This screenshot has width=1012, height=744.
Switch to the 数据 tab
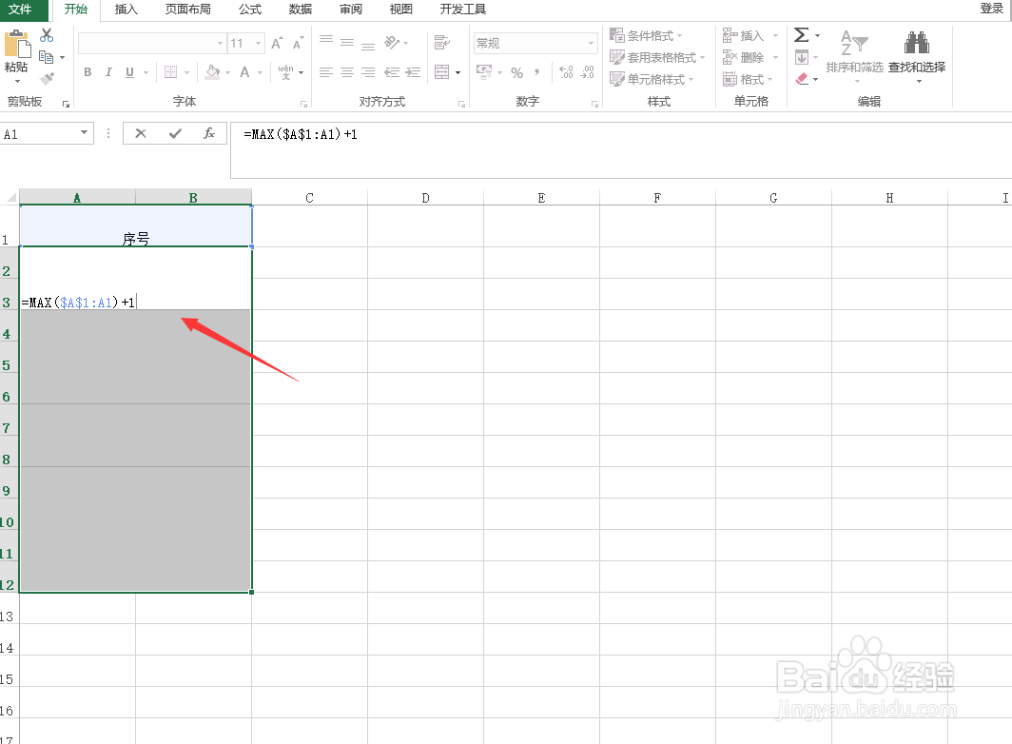(x=301, y=10)
